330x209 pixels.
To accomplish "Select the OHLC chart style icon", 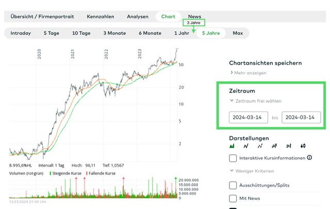I will coord(289,146).
